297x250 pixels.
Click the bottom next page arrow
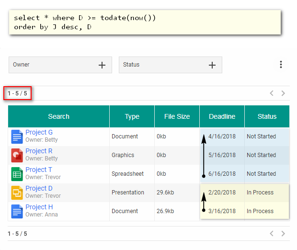[x=283, y=234]
